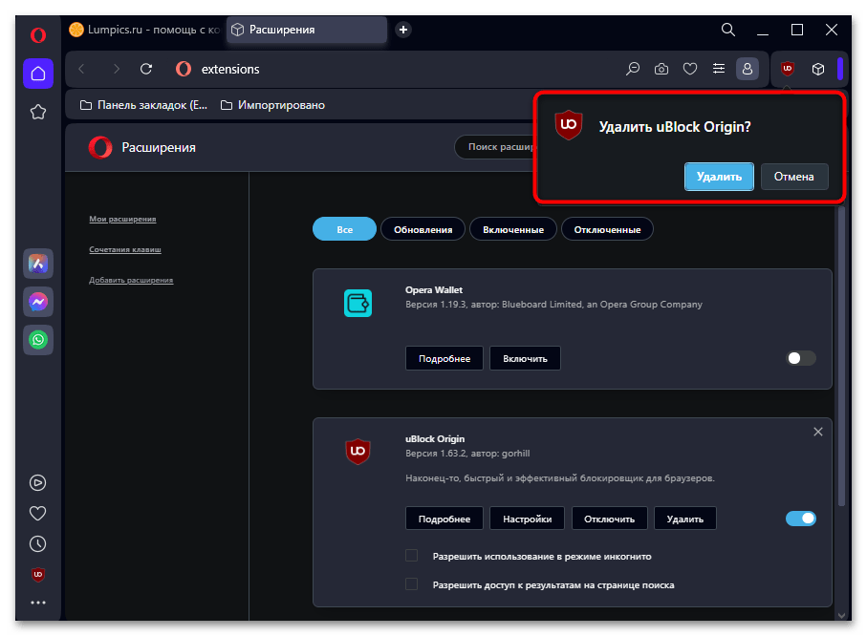This screenshot has width=867, height=636.
Task: Go back to previous page
Action: [82, 69]
